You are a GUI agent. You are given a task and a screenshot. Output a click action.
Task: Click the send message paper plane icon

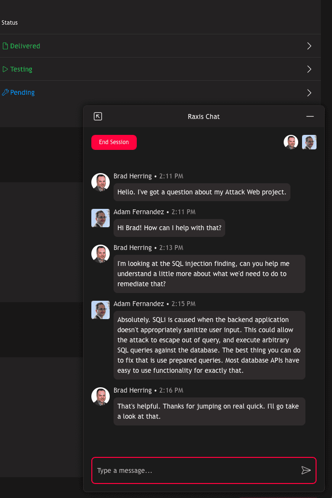click(x=305, y=470)
